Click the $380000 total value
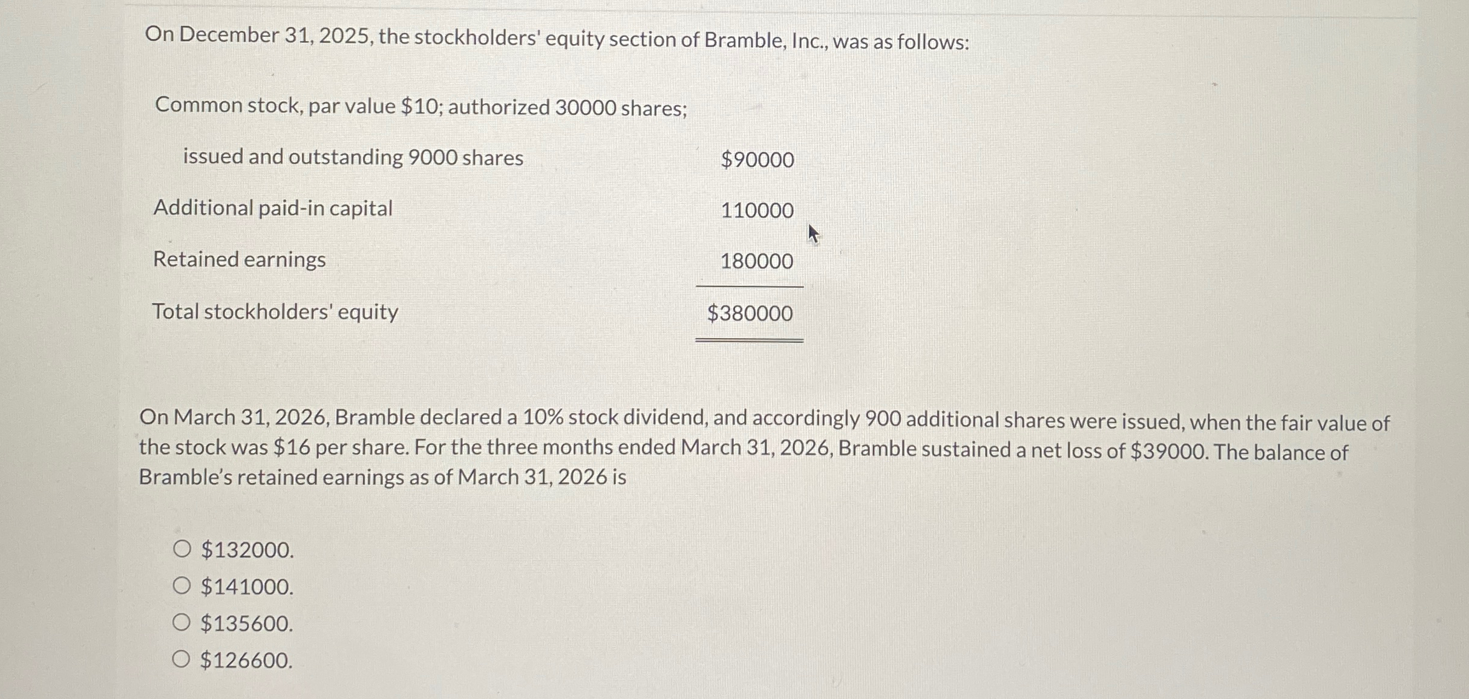The width and height of the screenshot is (1469, 699). tap(750, 313)
